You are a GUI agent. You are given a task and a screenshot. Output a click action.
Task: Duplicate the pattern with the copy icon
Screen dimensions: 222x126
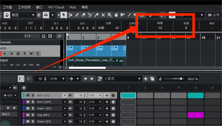click(x=152, y=79)
